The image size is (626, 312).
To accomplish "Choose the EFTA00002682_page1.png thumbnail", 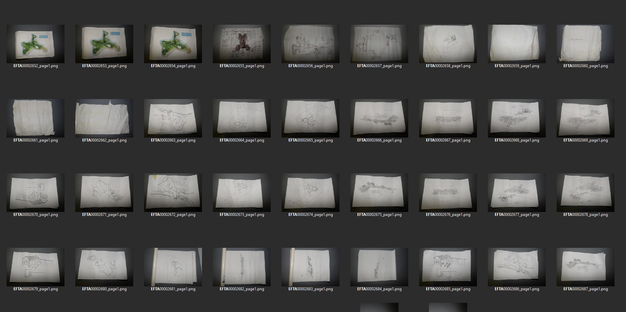I will [x=242, y=267].
